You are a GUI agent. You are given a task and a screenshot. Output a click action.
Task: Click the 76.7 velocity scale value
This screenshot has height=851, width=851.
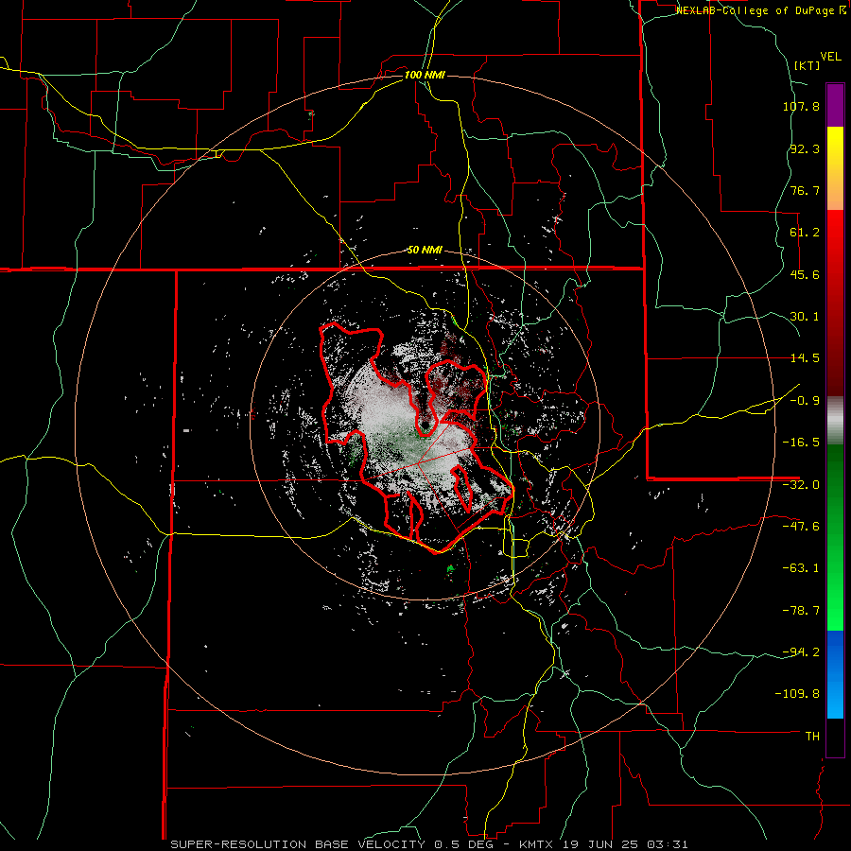click(805, 190)
